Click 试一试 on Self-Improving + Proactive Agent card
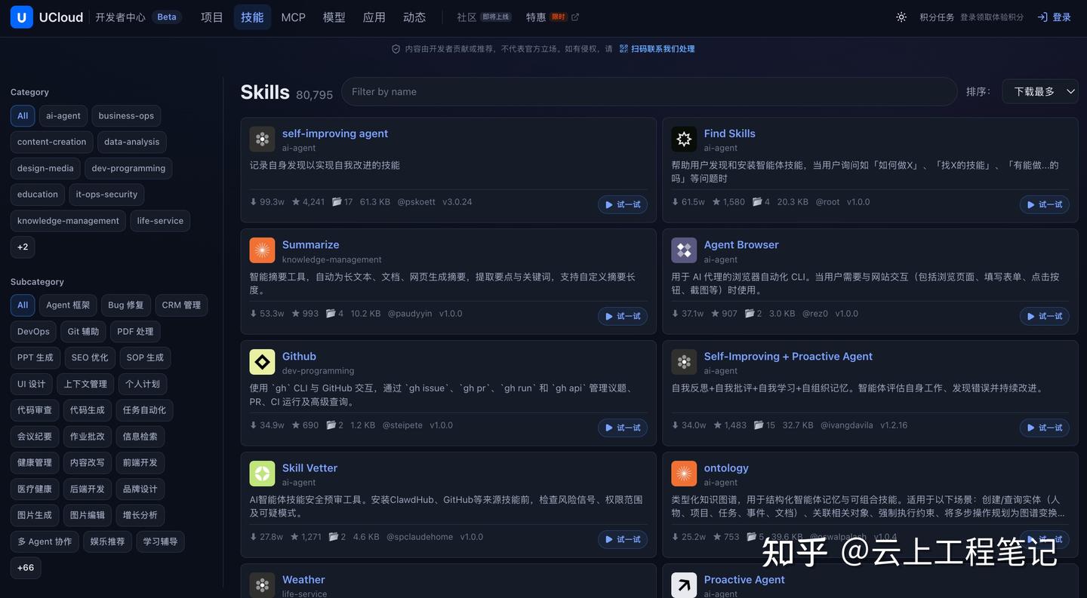This screenshot has height=598, width=1087. tap(1045, 428)
